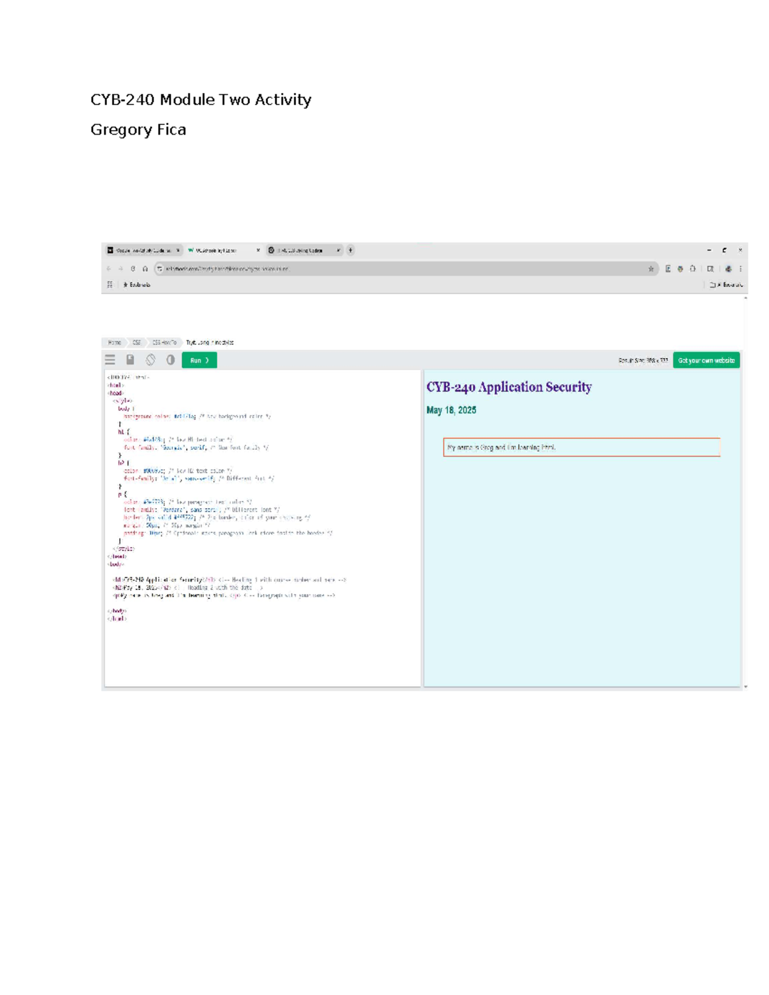Click the save code disk icon
This screenshot has height=995, width=769.
click(130, 360)
